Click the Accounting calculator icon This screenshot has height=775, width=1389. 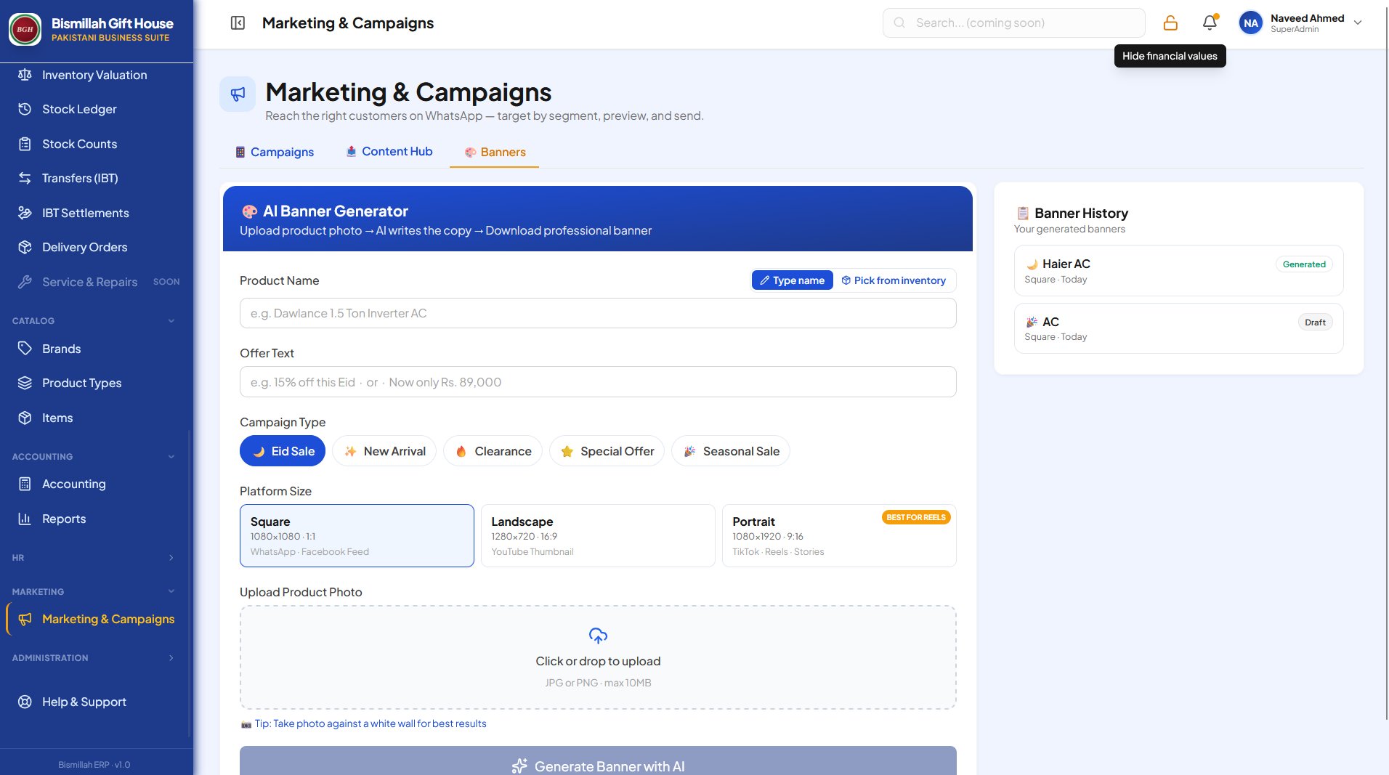(x=25, y=484)
